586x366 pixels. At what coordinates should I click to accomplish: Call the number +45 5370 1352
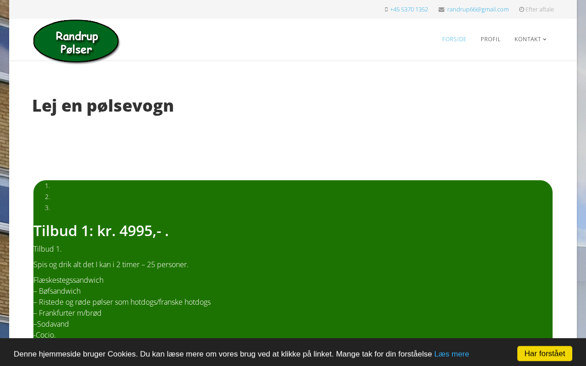[409, 9]
